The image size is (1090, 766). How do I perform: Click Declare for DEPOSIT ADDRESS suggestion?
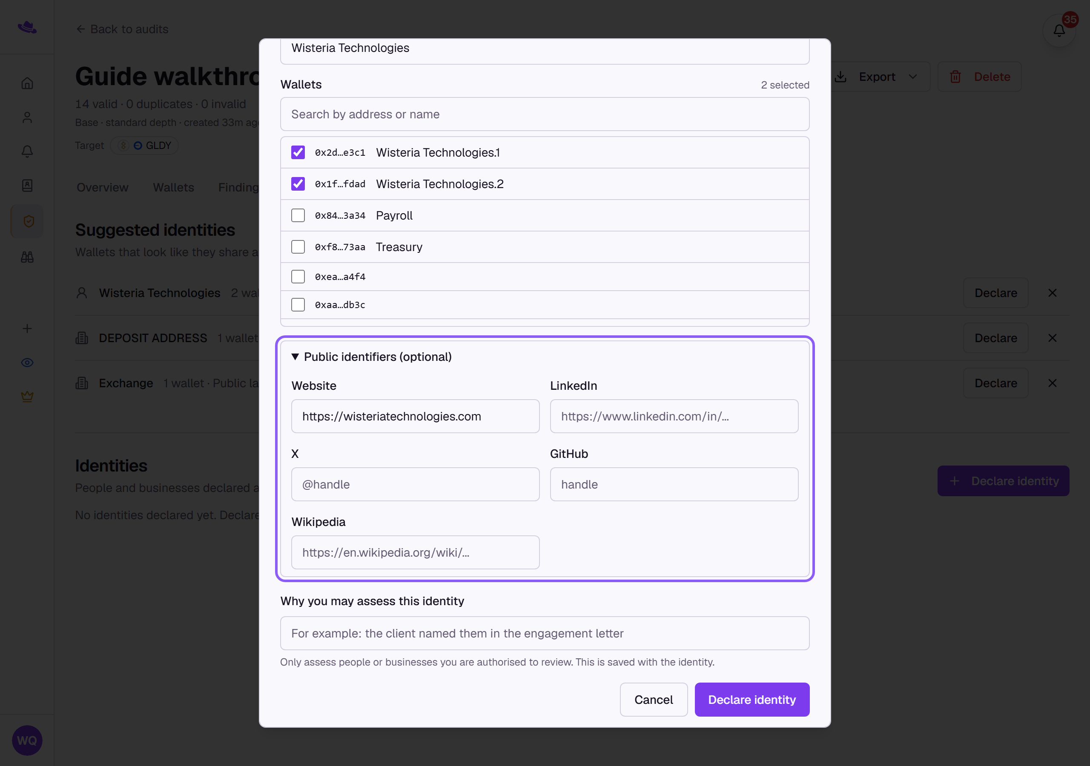(x=995, y=338)
